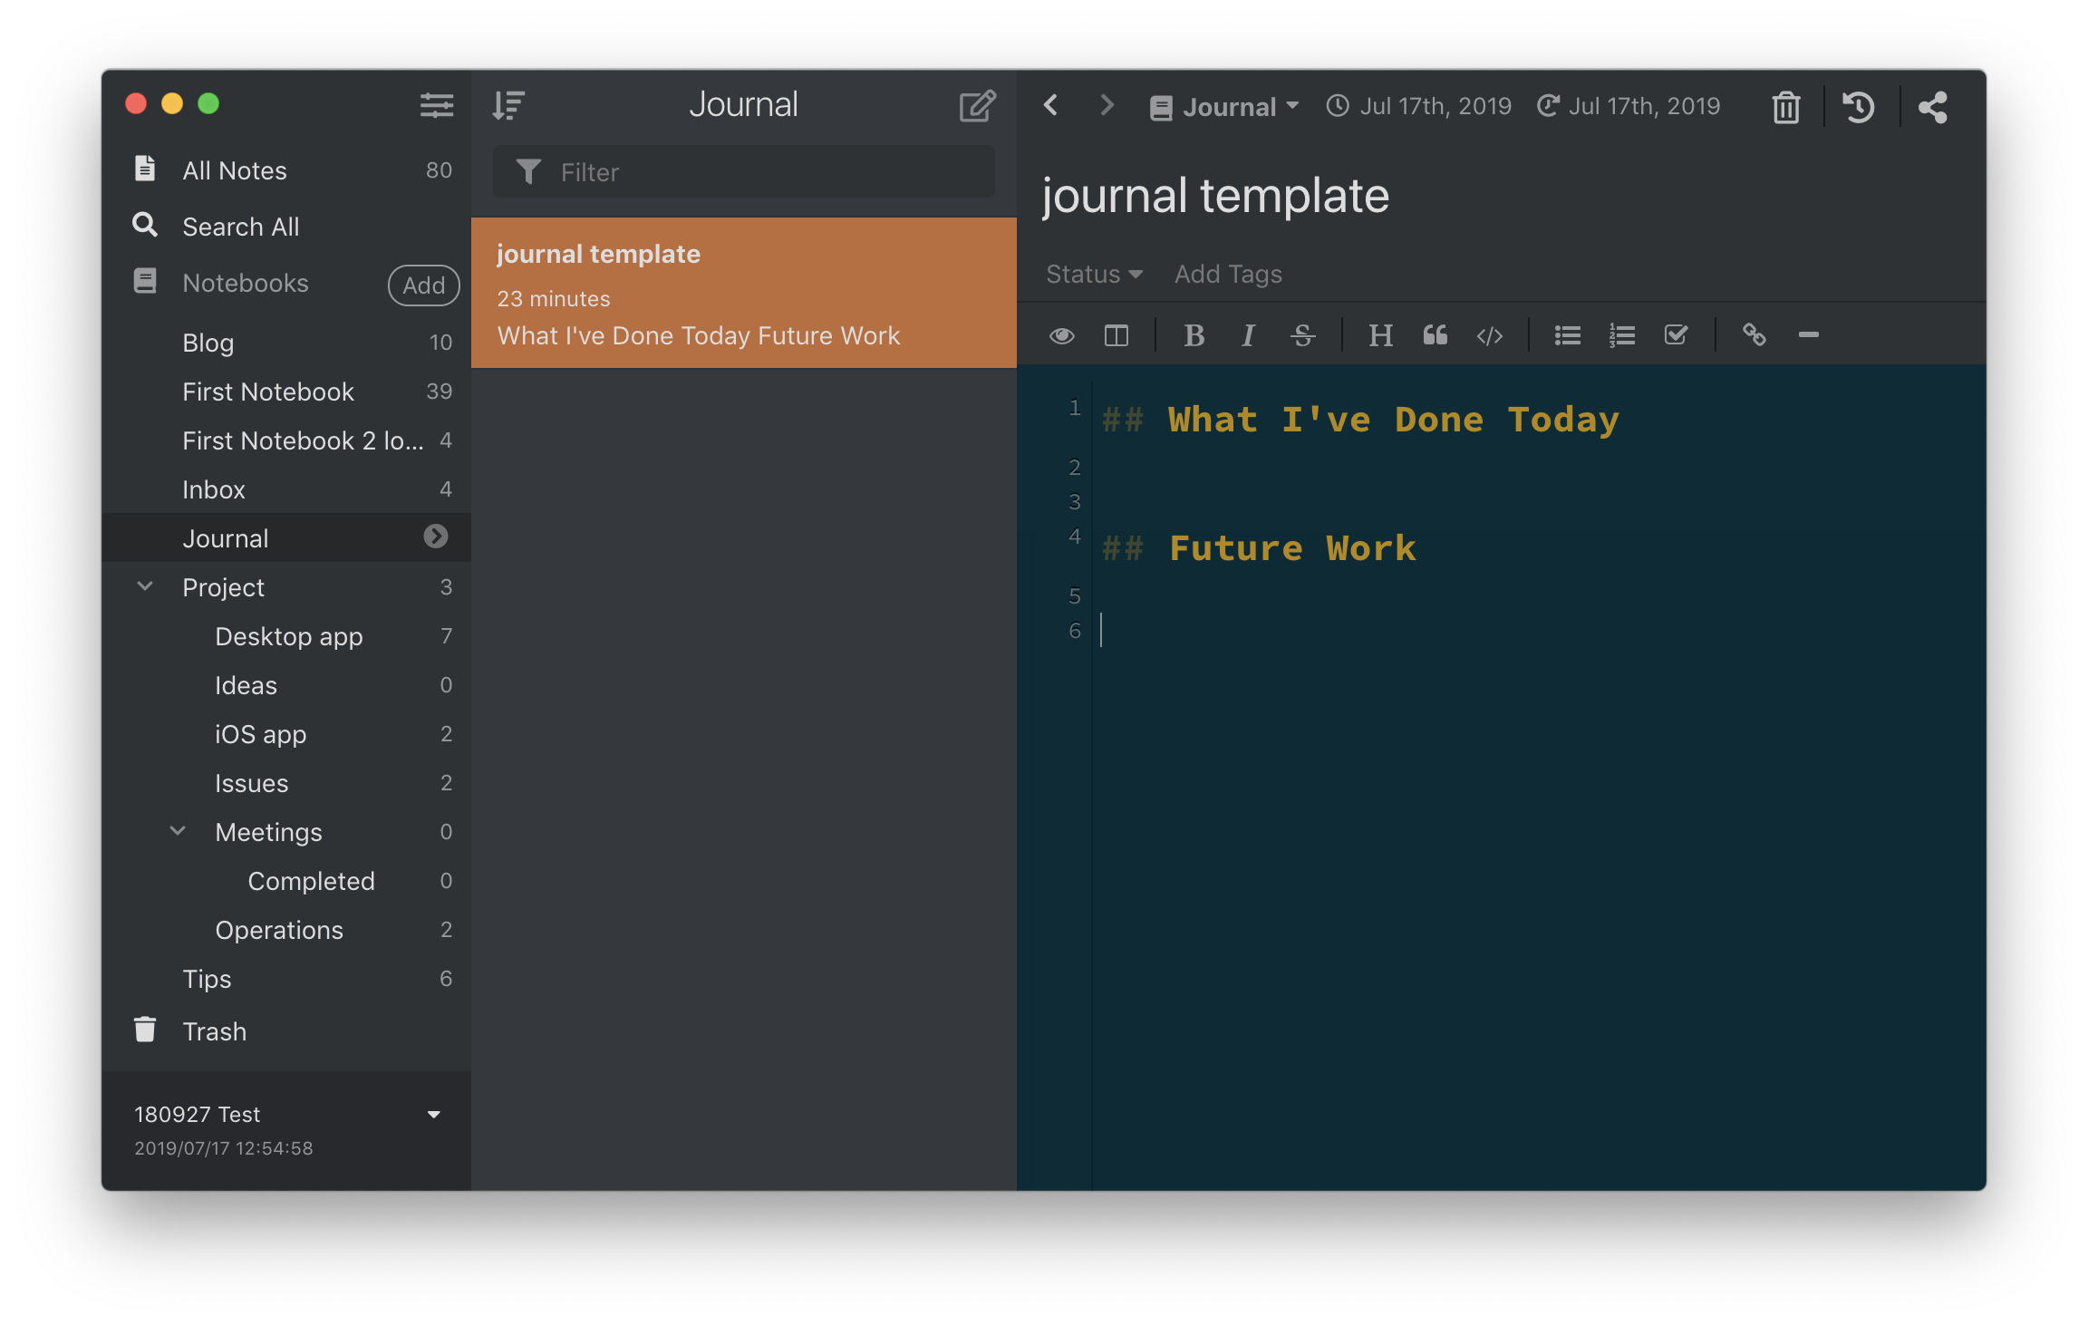Click Add Tags field
The image size is (2088, 1325).
point(1228,274)
